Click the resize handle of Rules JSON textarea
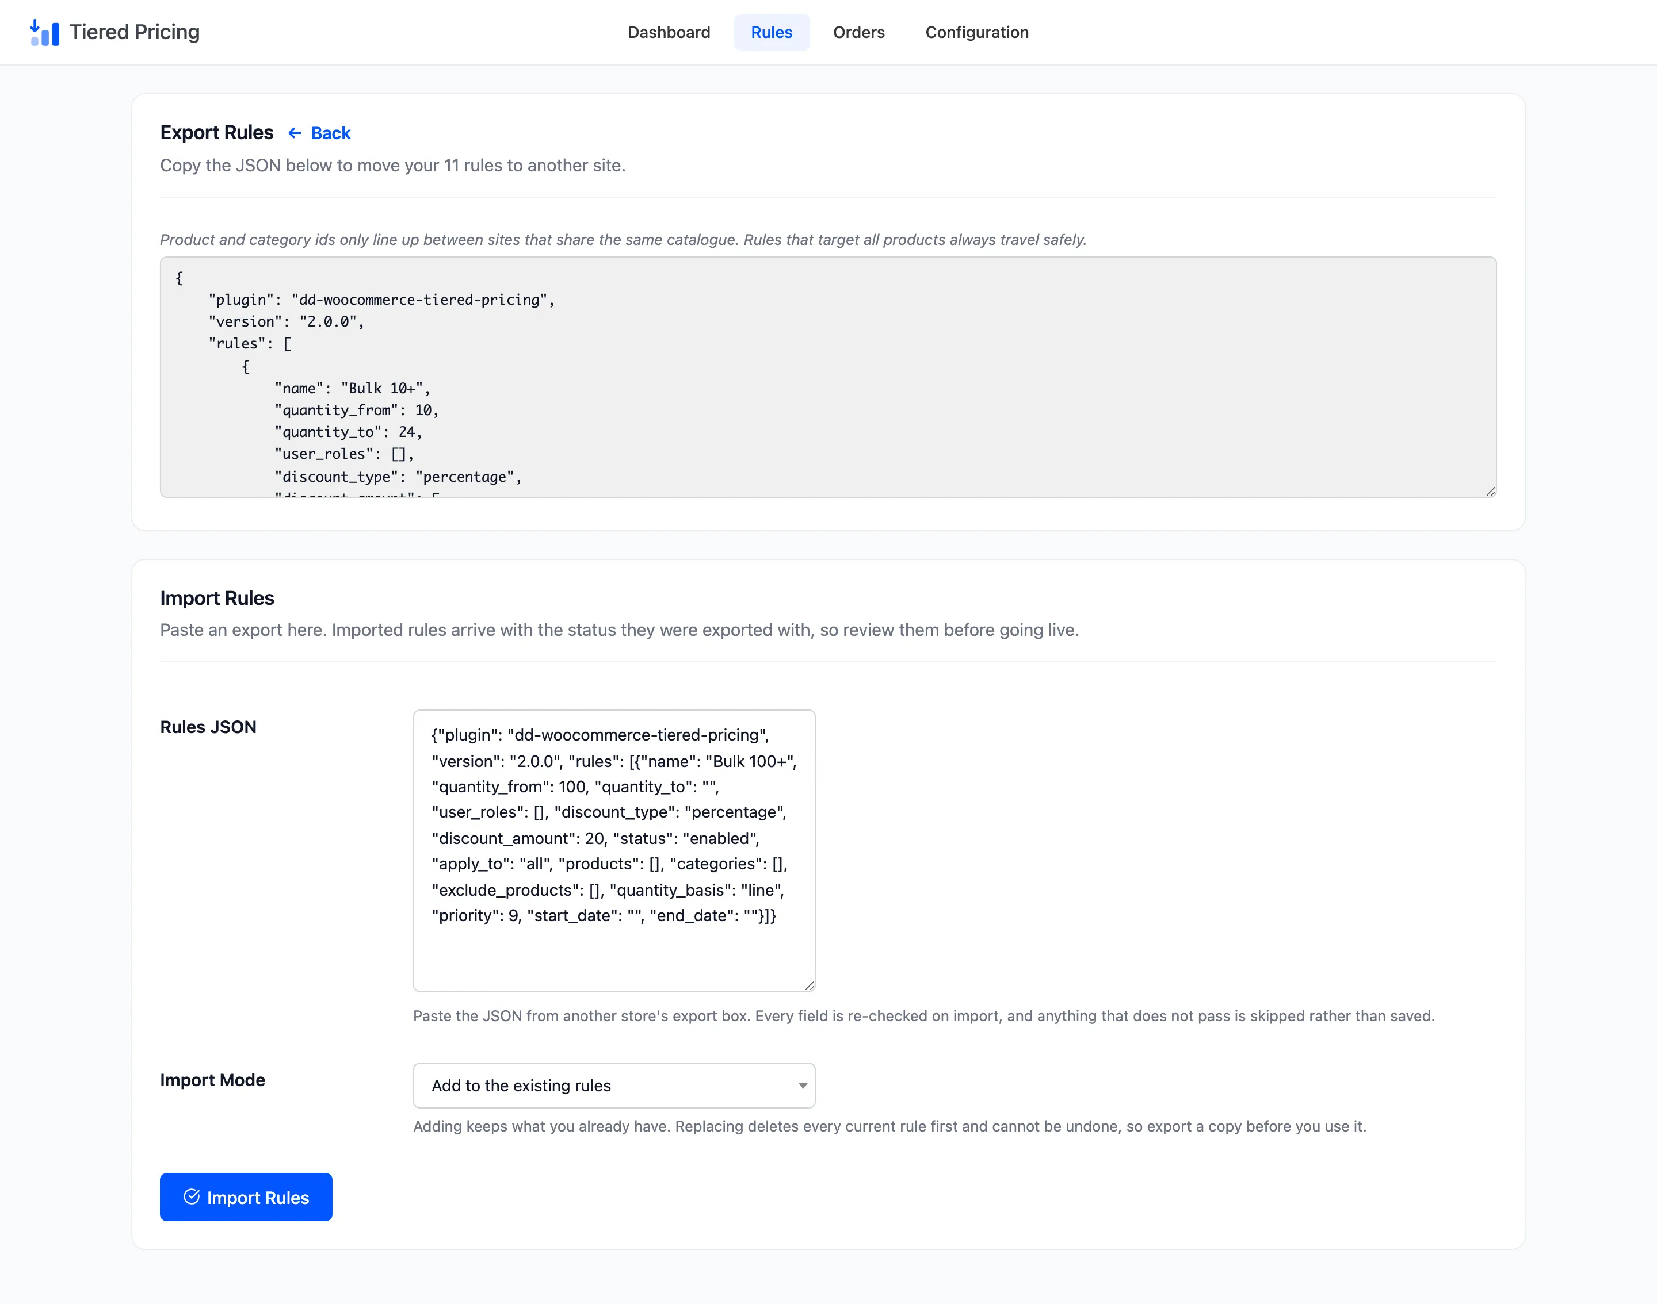The height and width of the screenshot is (1304, 1657). [x=809, y=985]
